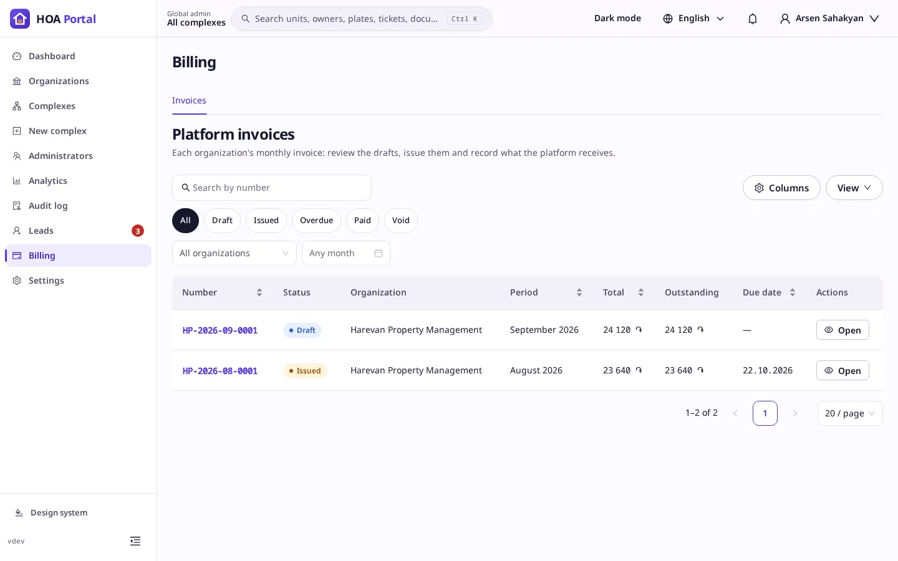Sort by Due date column

pyautogui.click(x=769, y=292)
